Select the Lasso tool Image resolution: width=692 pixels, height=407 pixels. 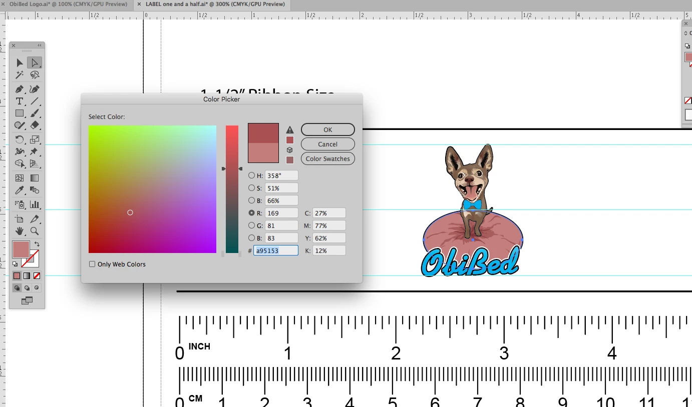click(35, 75)
